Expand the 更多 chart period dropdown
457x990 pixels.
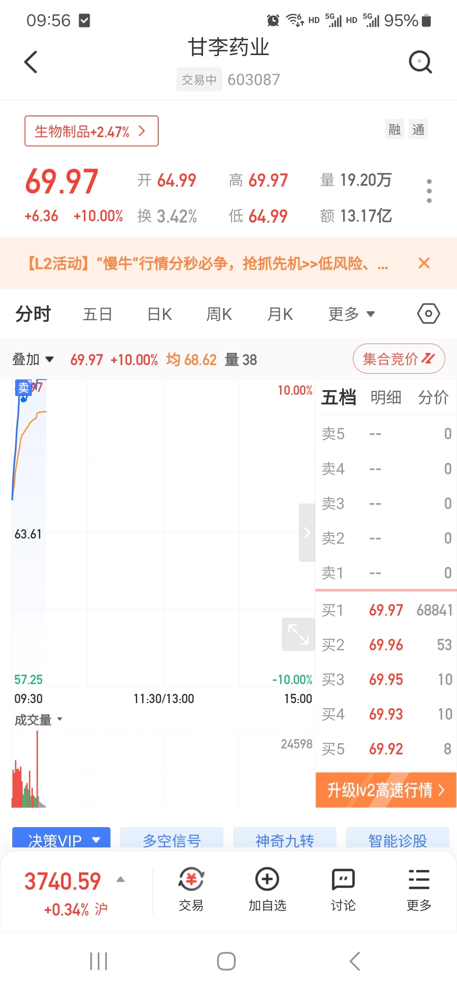click(x=351, y=314)
